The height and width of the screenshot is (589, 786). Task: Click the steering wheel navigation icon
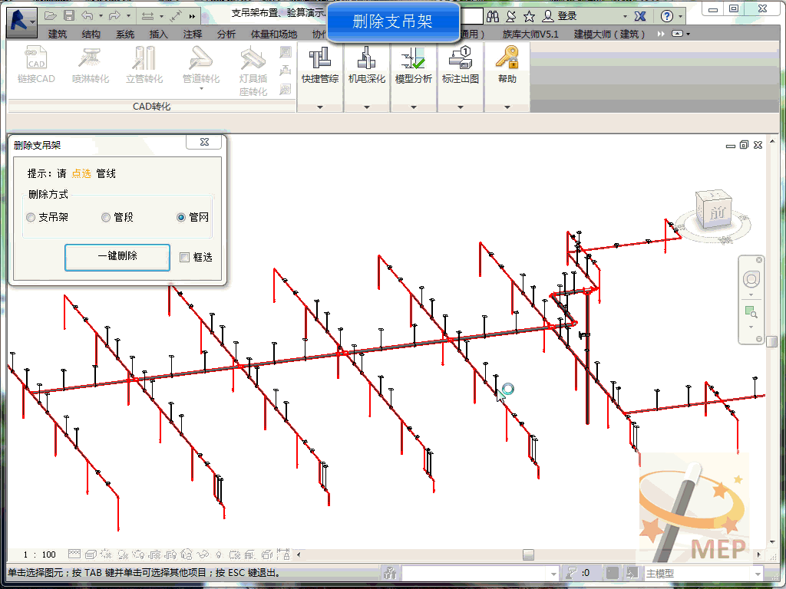point(751,279)
